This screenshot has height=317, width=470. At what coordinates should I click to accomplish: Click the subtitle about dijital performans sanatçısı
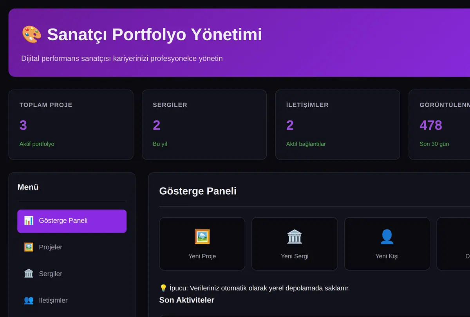[x=122, y=59]
